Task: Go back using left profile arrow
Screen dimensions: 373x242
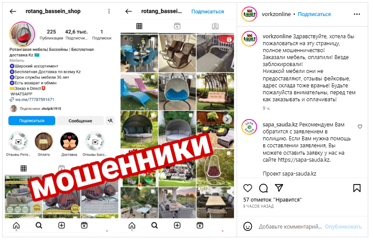Action: pyautogui.click(x=13, y=11)
